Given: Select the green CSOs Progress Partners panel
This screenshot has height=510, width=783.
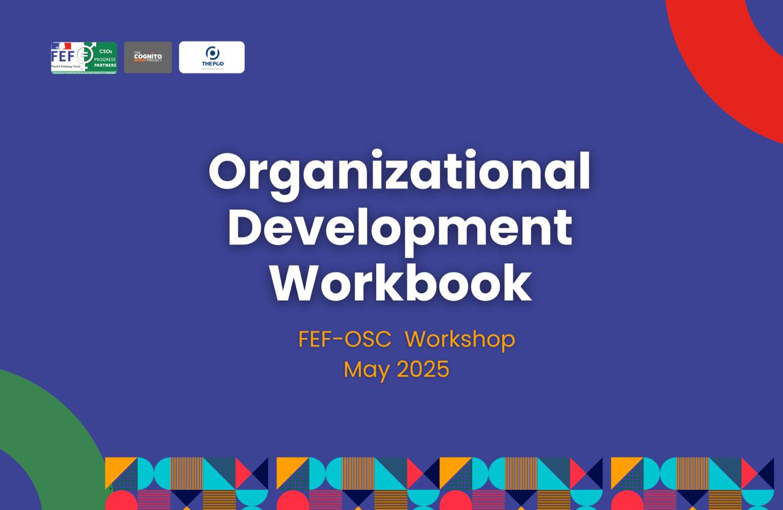Looking at the screenshot, I should pos(105,58).
